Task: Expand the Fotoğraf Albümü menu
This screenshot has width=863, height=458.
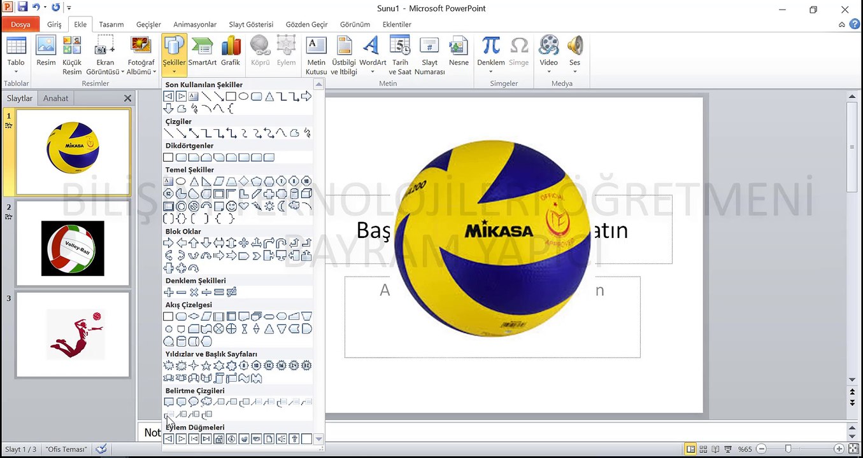Action: click(141, 55)
